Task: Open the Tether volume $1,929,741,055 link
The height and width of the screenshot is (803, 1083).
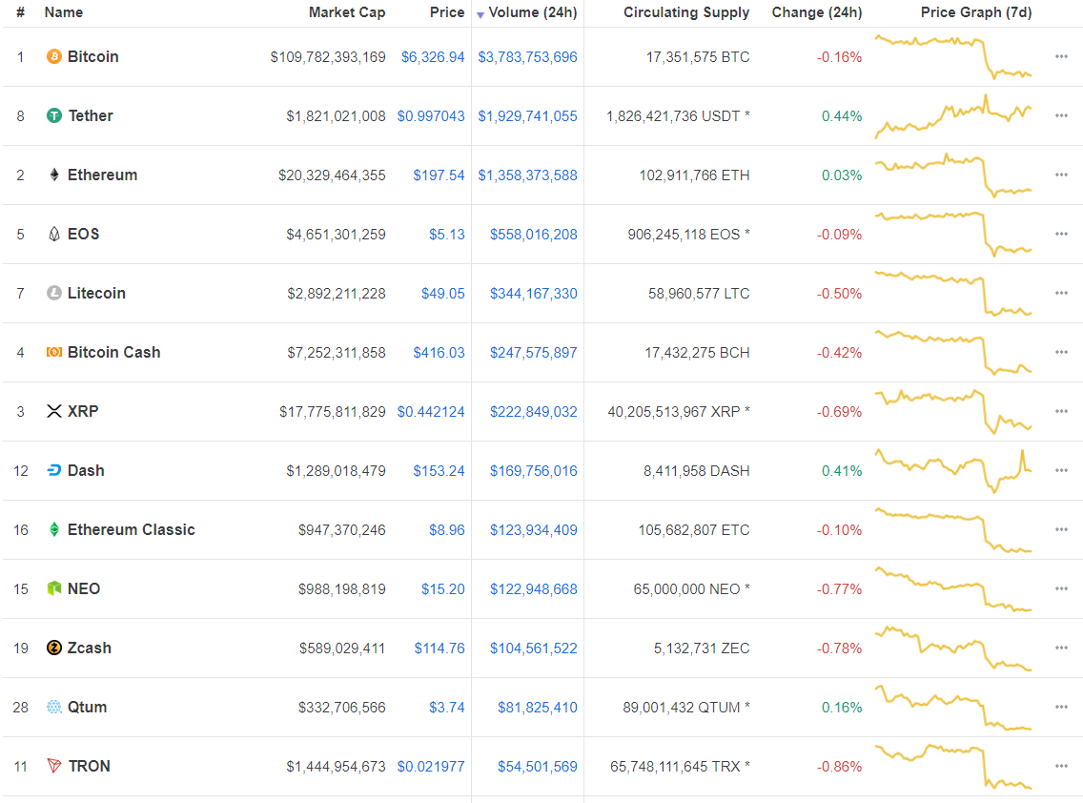Action: tap(527, 116)
